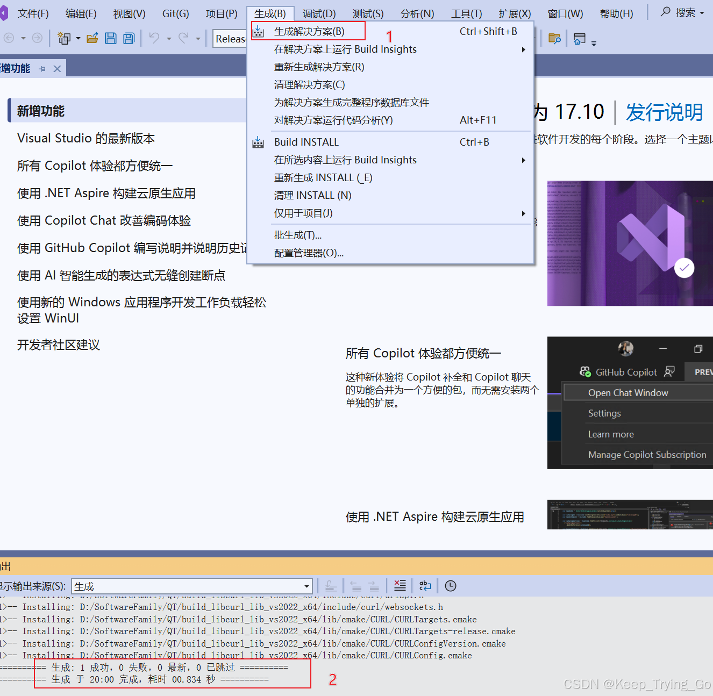This screenshot has width=713, height=696.
Task: Click the GitHub Copilot icon in thumbnail
Action: (585, 371)
